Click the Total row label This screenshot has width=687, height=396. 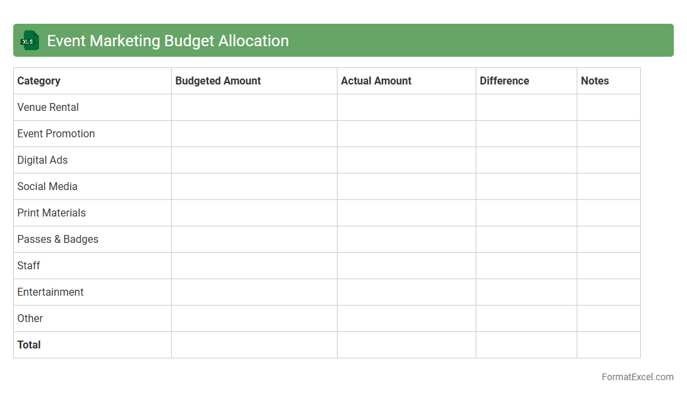(29, 345)
